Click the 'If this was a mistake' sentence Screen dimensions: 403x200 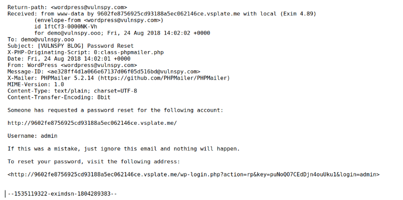[x=123, y=148]
